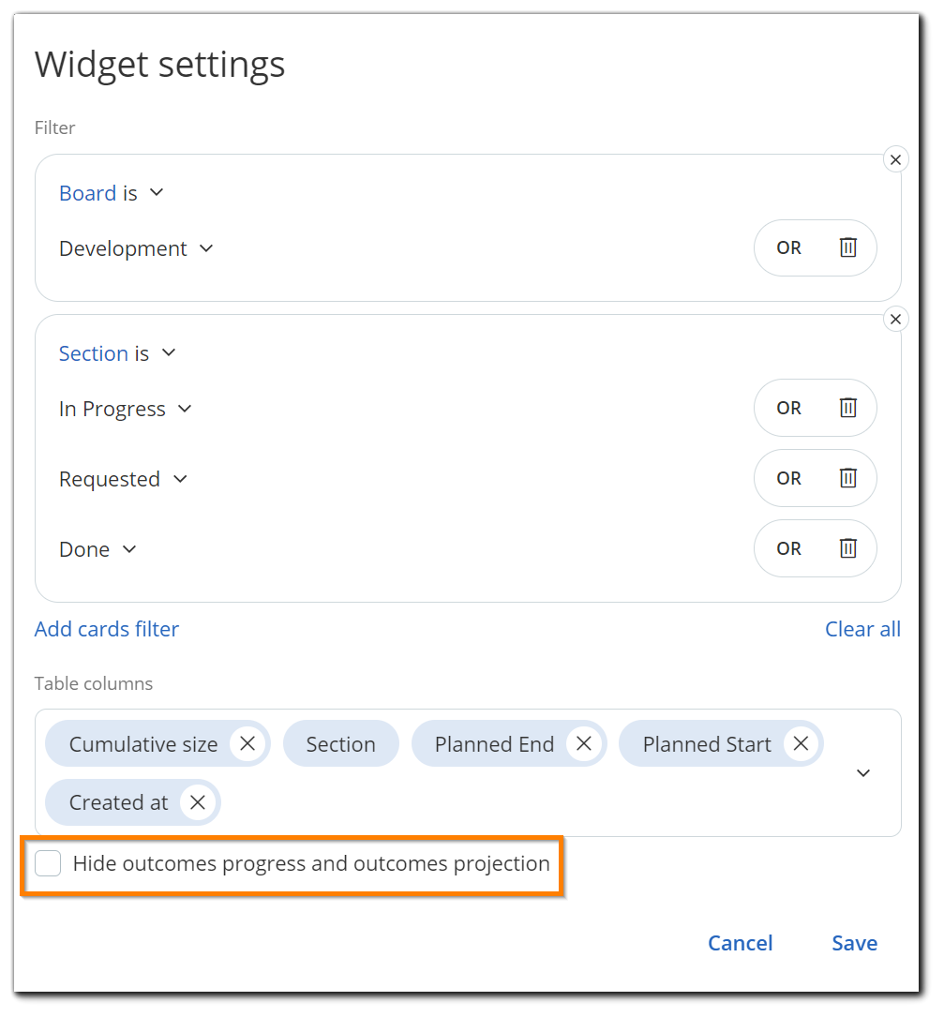Delete the Development board filter value
Screen dimensions: 944x1017
click(x=847, y=247)
